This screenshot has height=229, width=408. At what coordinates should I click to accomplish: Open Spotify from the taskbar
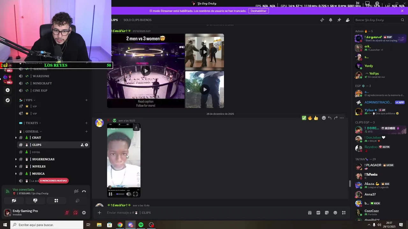141,225
